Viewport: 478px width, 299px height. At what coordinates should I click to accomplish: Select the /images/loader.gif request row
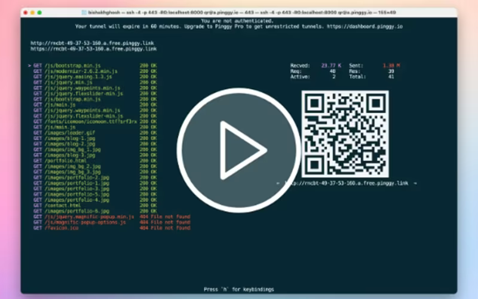click(x=95, y=133)
